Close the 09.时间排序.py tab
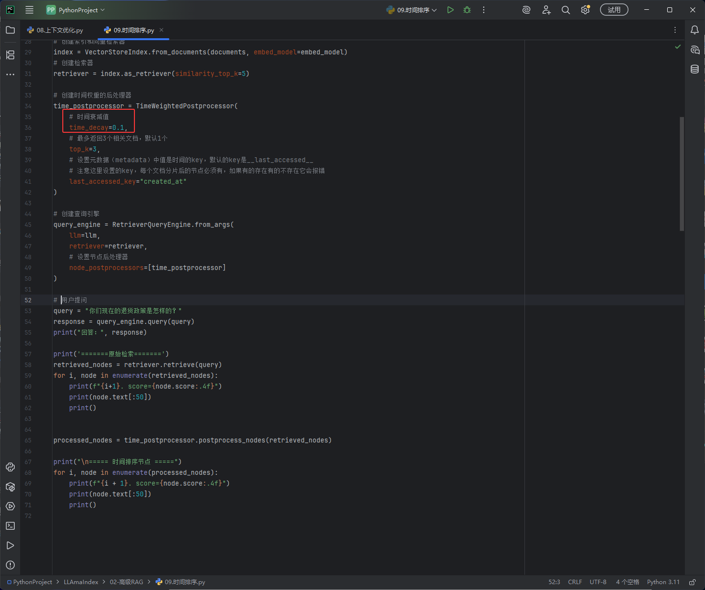Screen dimensions: 705x590 coord(161,30)
